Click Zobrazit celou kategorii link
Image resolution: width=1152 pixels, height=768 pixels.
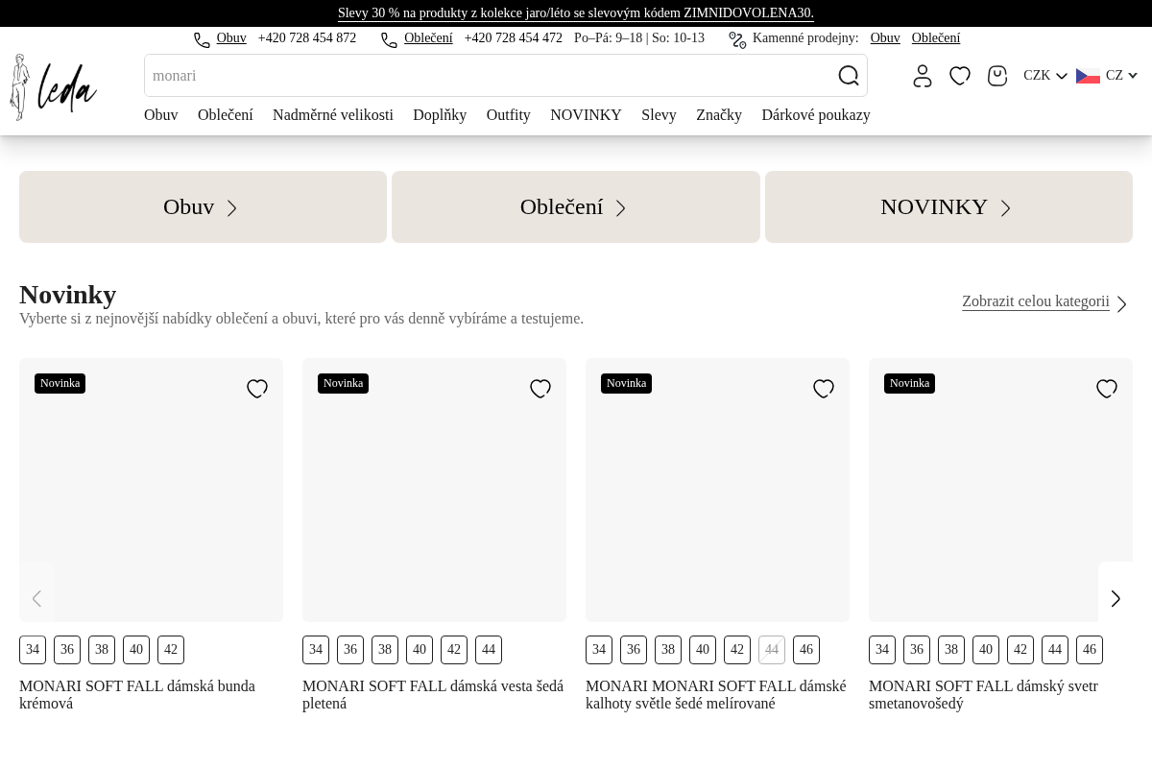pyautogui.click(x=1036, y=301)
